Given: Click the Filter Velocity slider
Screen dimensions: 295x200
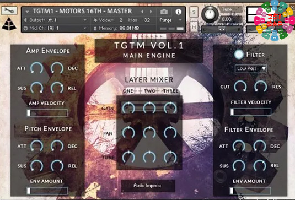Looking at the screenshot, I should [x=251, y=112].
